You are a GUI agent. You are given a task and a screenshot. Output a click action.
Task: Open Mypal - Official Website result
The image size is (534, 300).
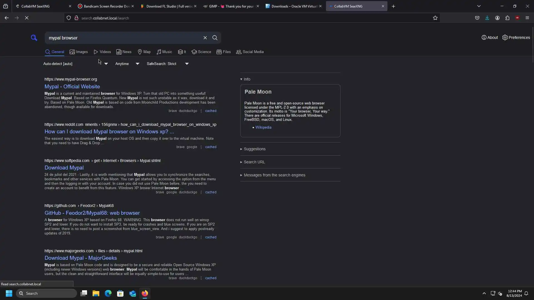(72, 86)
